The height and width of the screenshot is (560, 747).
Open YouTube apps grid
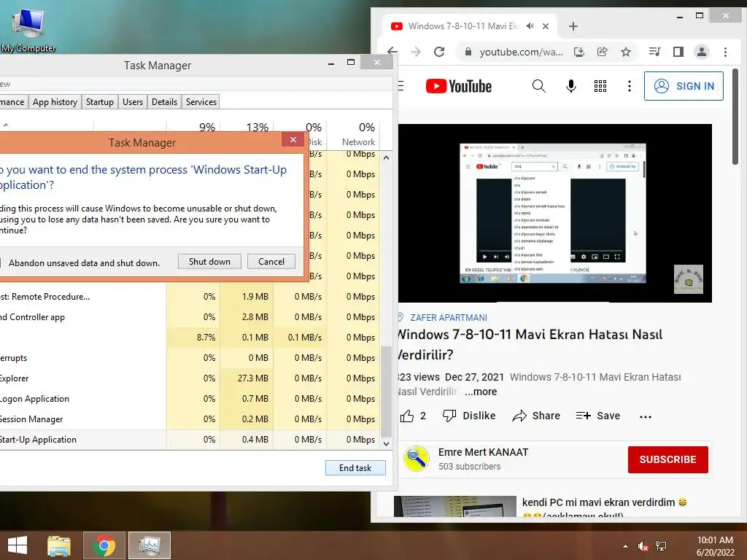point(600,86)
